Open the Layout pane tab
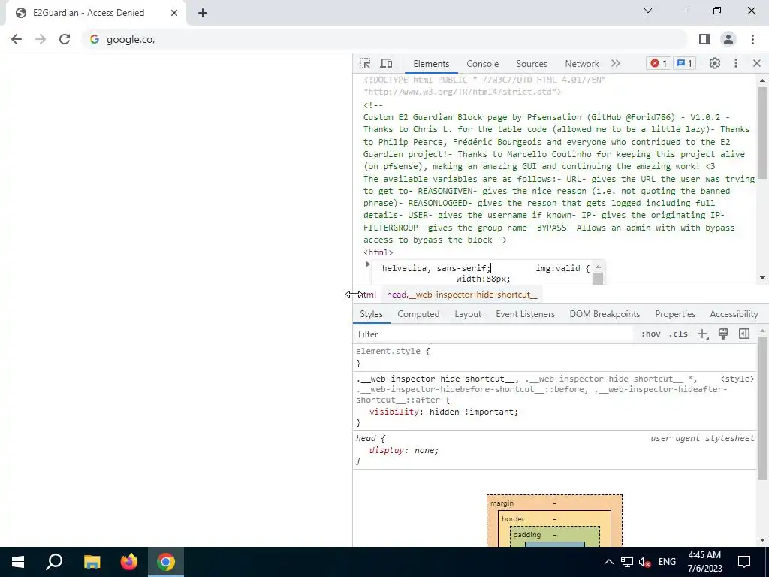This screenshot has height=577, width=769. coord(468,314)
